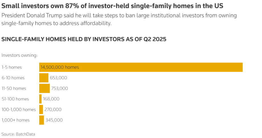This screenshot has width=262, height=138.
Task: Select the "Single-family homes held by investors" chart heading
Action: pos(84,39)
